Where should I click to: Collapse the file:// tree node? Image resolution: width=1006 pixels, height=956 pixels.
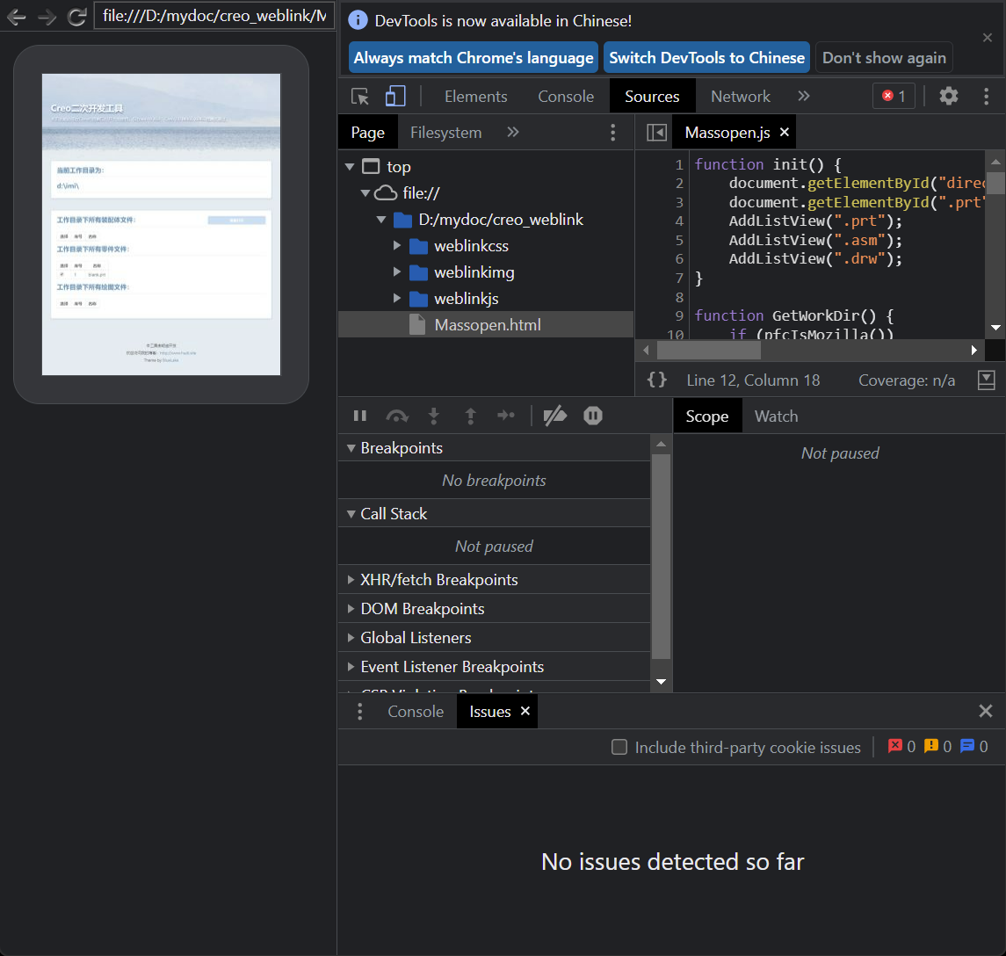(x=365, y=193)
